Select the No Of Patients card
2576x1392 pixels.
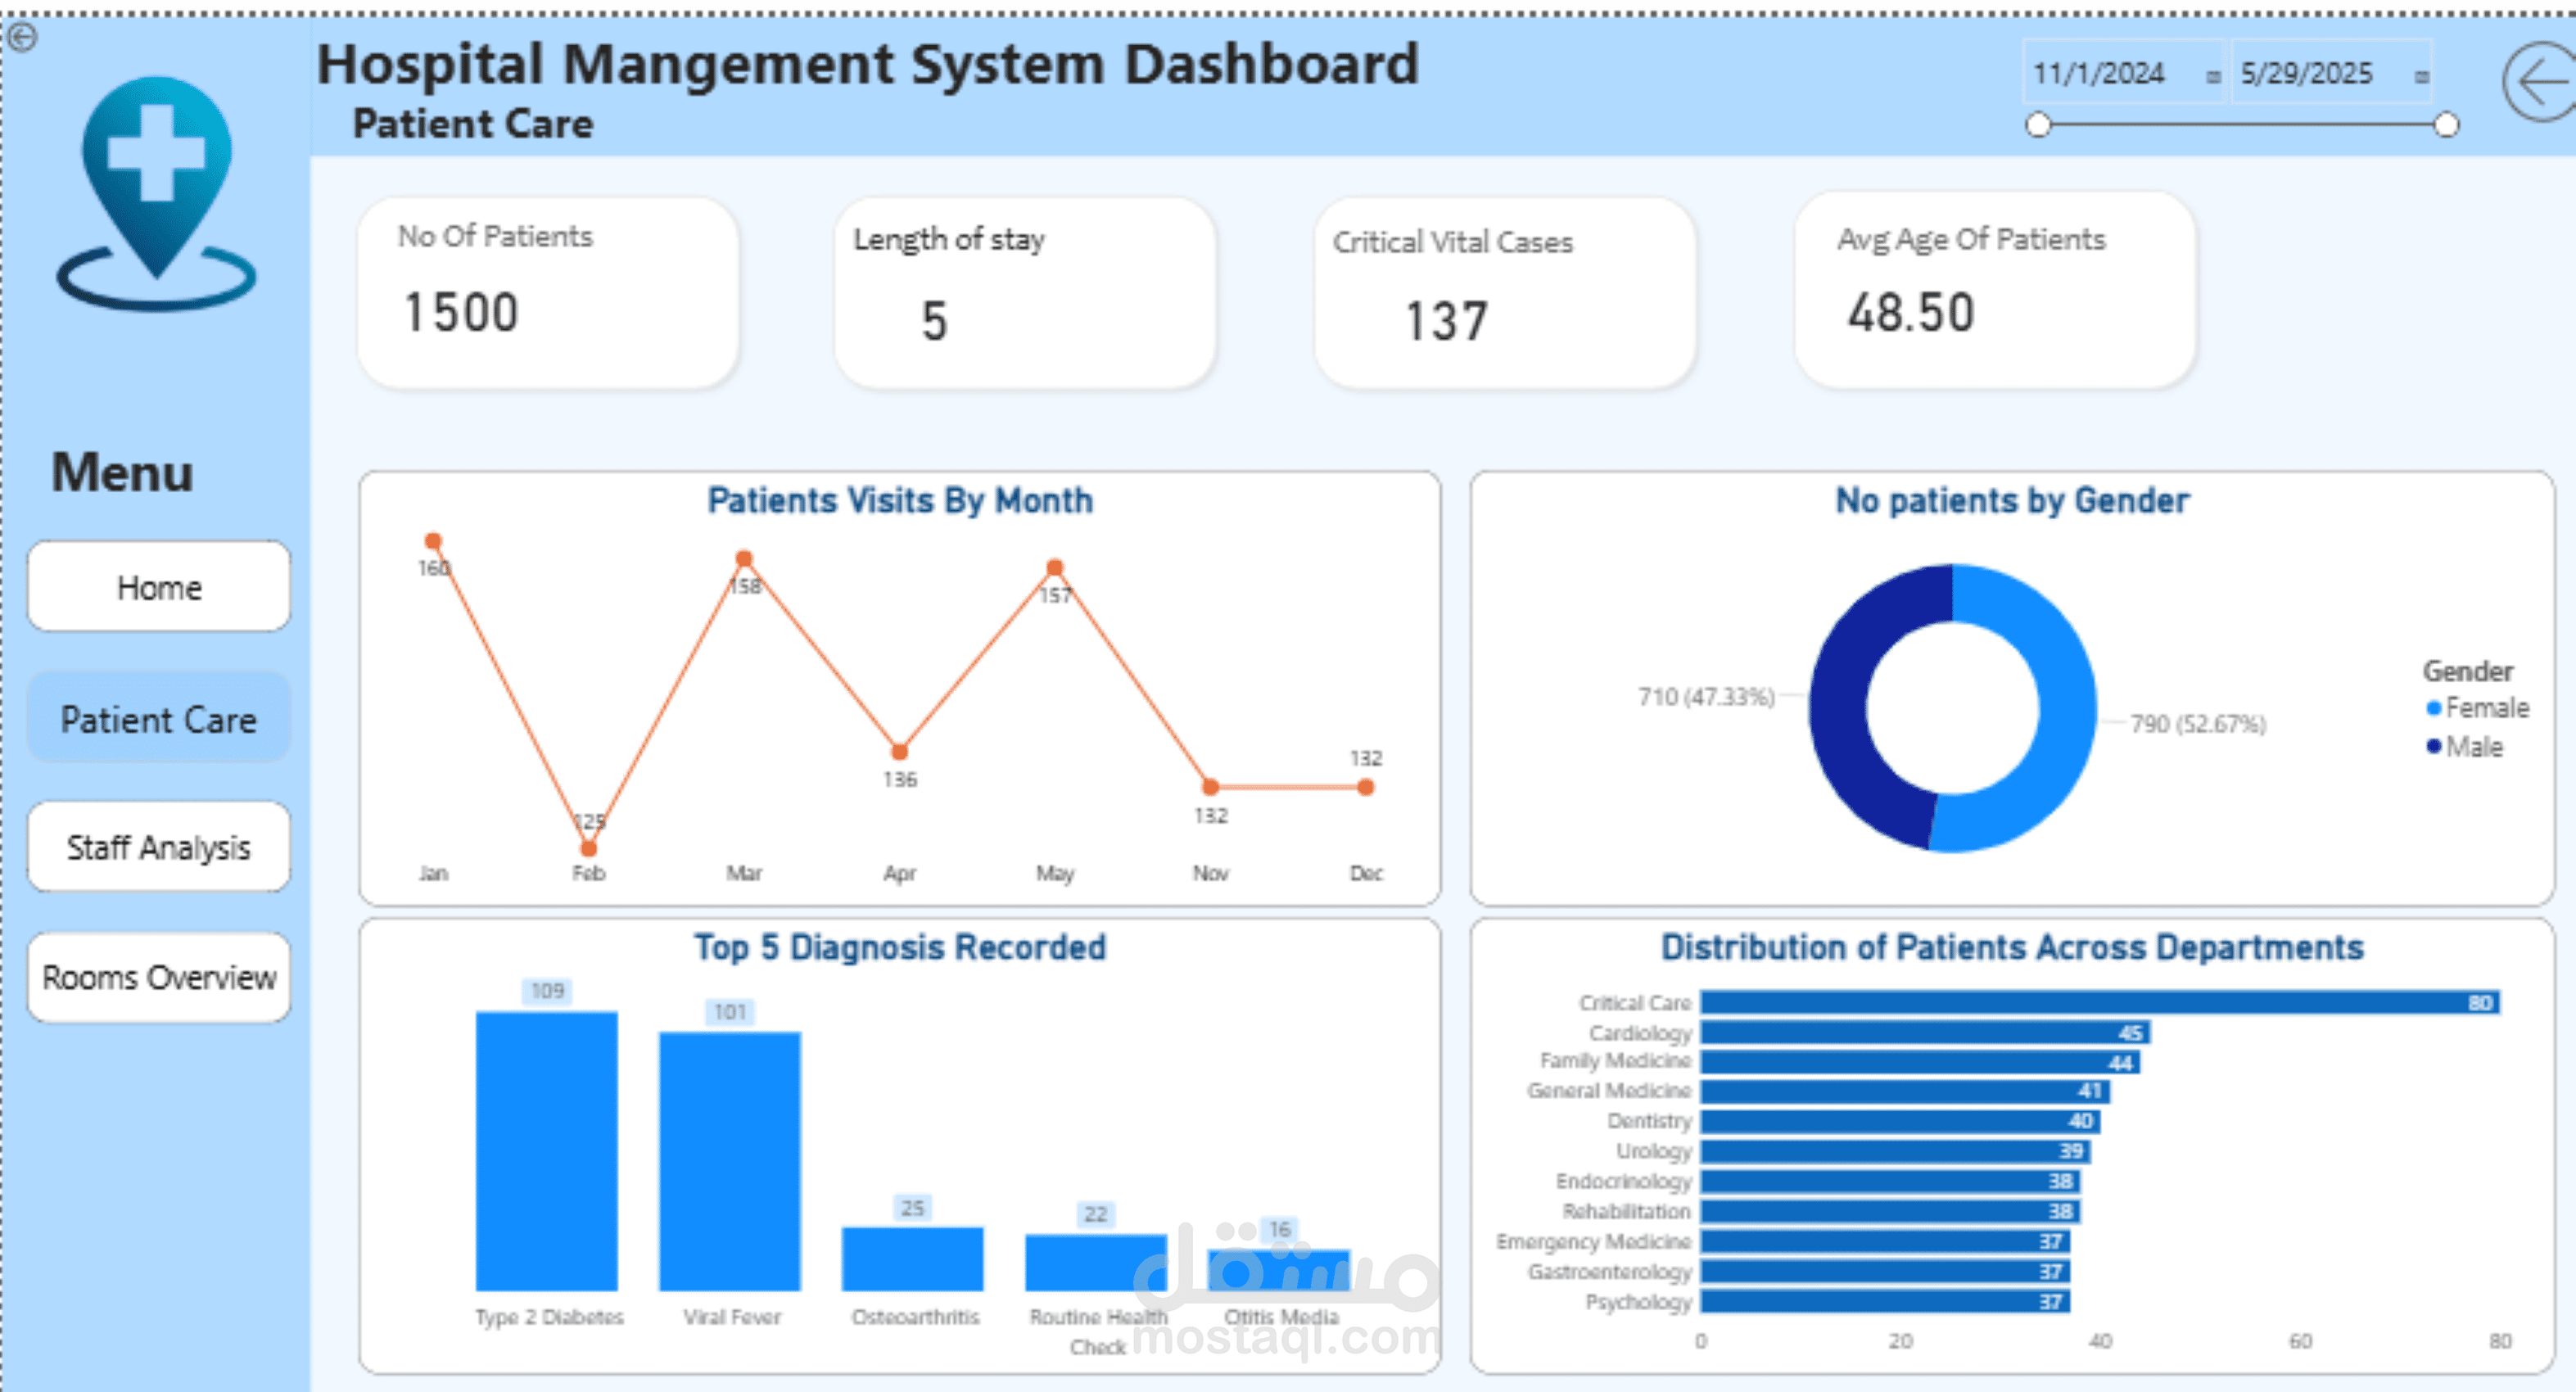(x=548, y=292)
